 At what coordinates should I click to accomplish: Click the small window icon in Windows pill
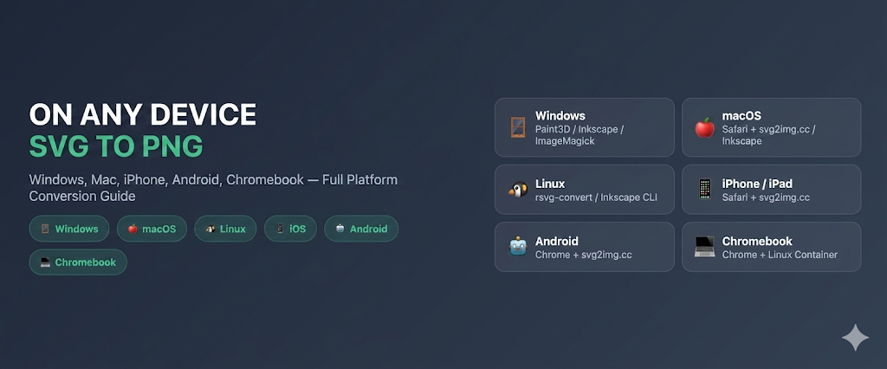45,229
